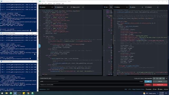The width and height of the screenshot is (169, 95).
Task: Open the Help menu
Action: 63,4
